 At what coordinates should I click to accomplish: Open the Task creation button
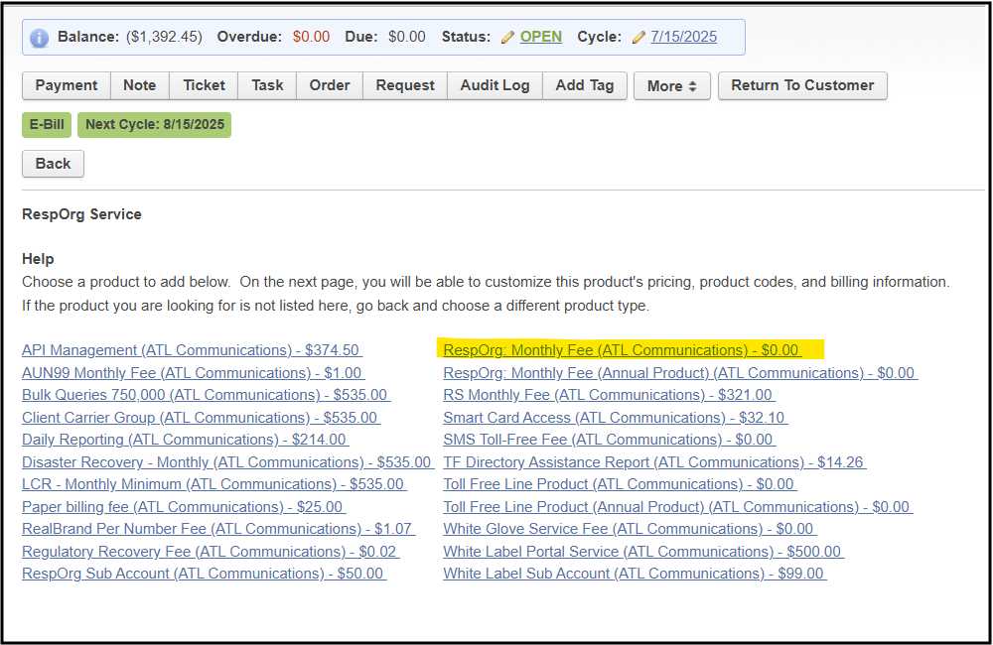tap(266, 85)
